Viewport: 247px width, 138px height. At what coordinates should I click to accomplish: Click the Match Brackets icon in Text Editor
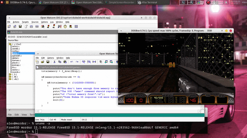pyautogui.click(x=94, y=62)
